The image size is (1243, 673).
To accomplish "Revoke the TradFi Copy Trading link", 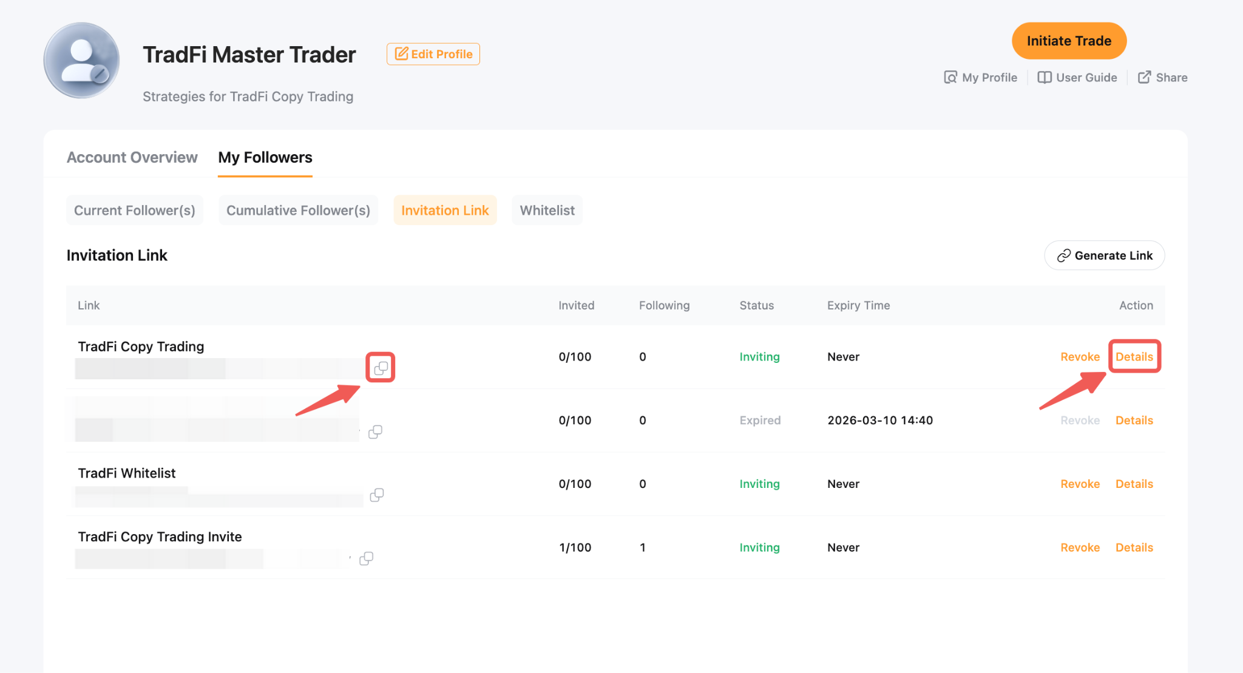I will coord(1080,357).
